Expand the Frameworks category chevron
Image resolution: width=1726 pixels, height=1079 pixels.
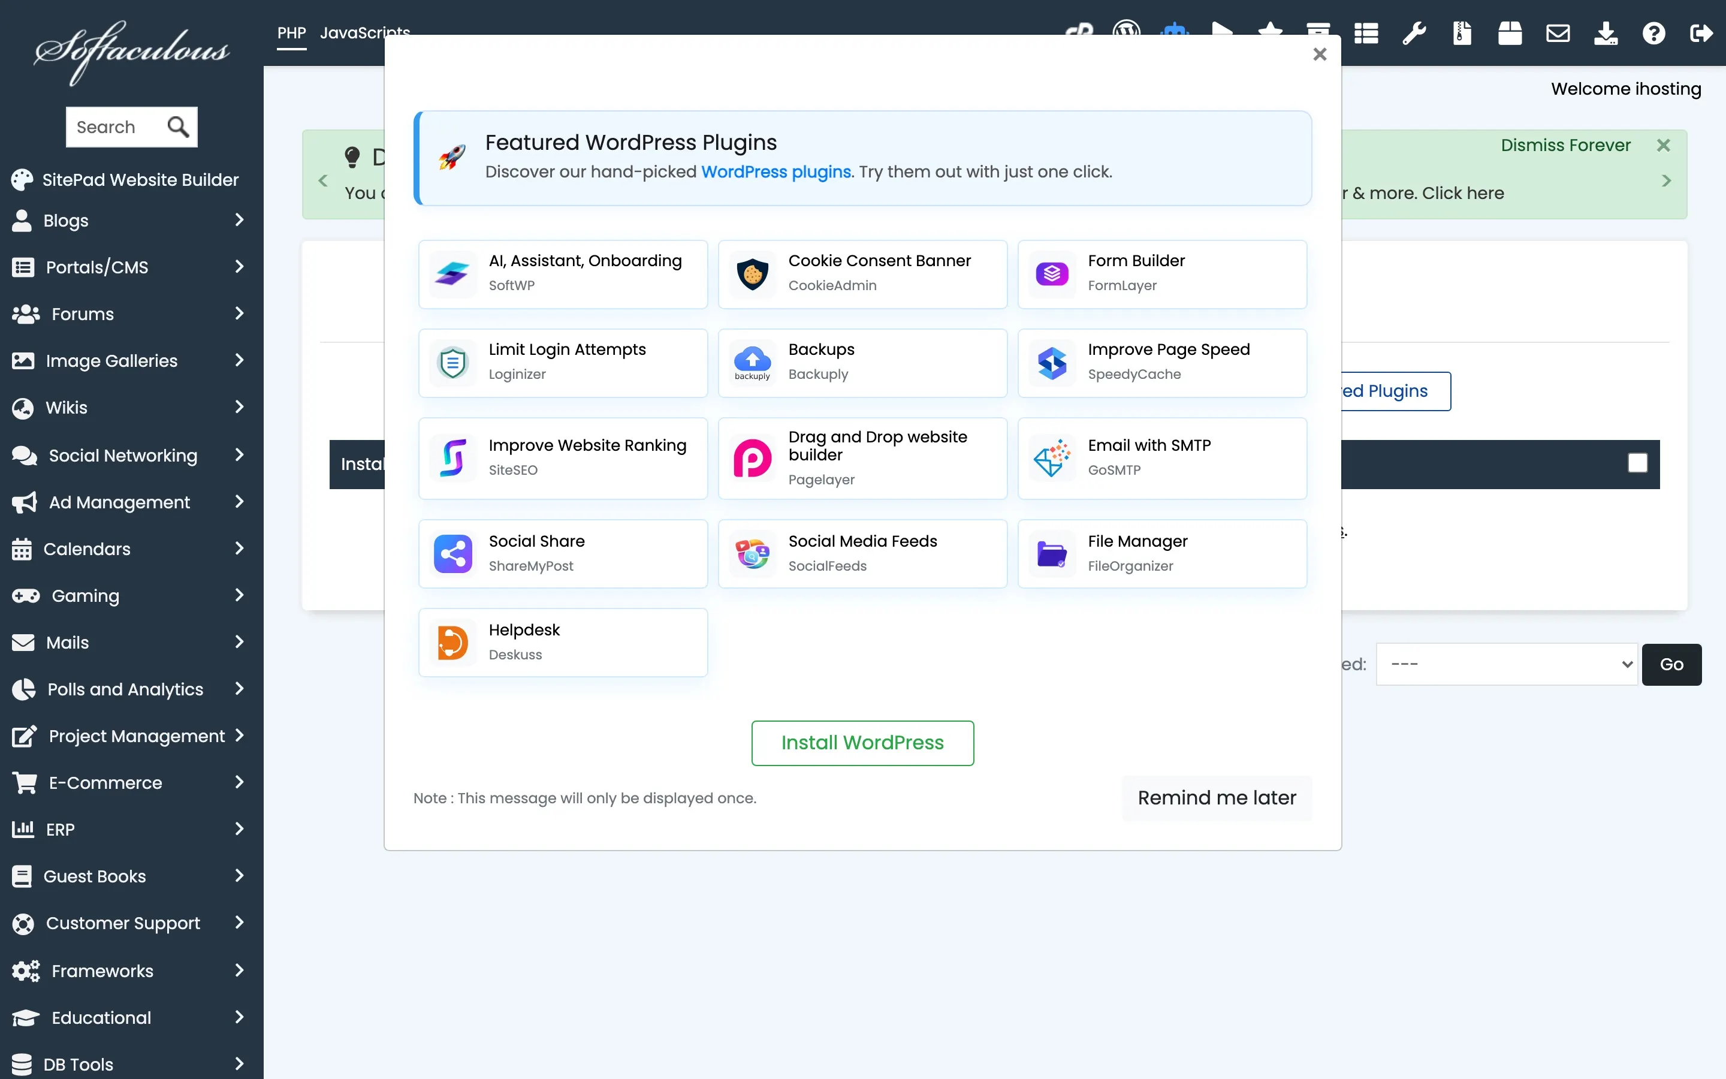[x=240, y=971]
